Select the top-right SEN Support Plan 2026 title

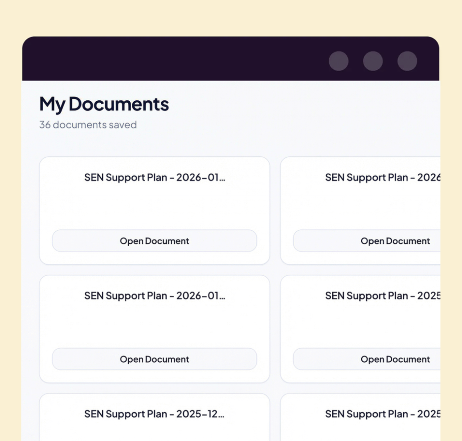point(383,178)
